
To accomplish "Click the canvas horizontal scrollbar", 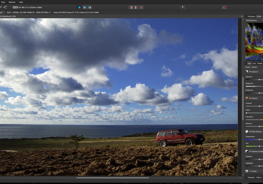I will (x=112, y=178).
